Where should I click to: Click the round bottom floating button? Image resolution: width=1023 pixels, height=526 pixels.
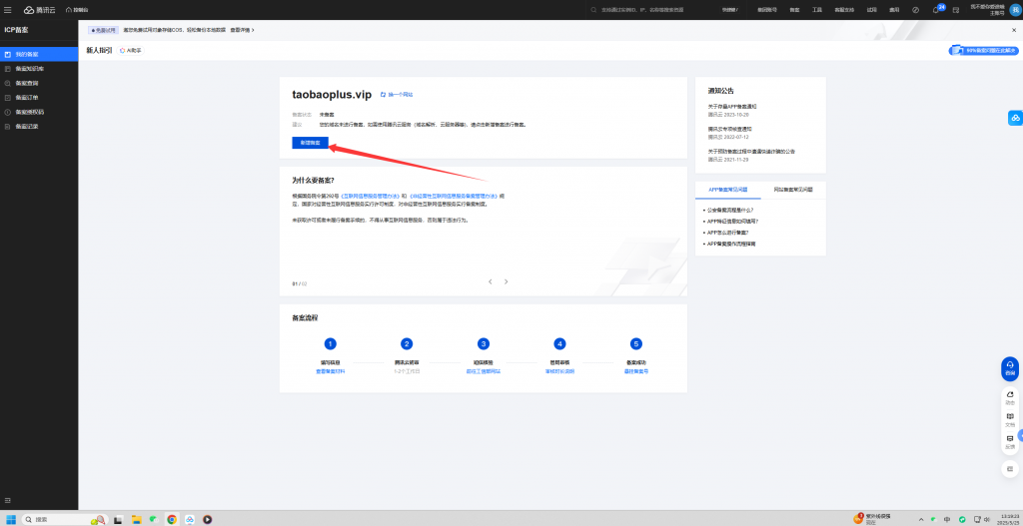tap(1010, 469)
